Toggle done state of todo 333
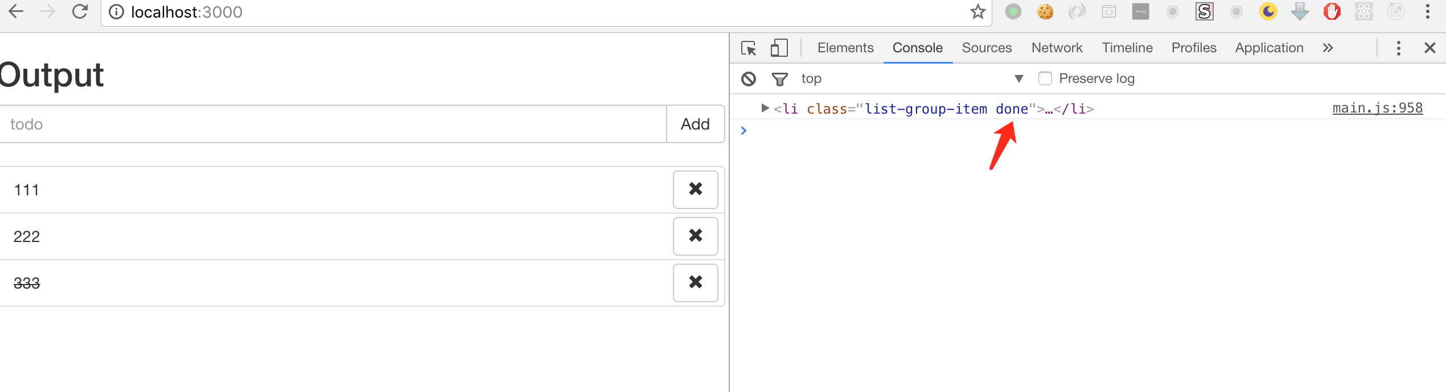Screen dimensions: 1446x392 [27, 283]
